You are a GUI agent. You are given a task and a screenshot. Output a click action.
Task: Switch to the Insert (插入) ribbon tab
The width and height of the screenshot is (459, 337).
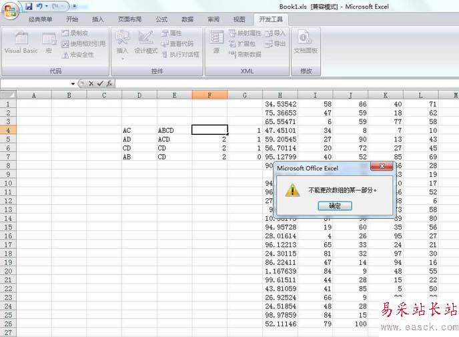click(x=98, y=19)
